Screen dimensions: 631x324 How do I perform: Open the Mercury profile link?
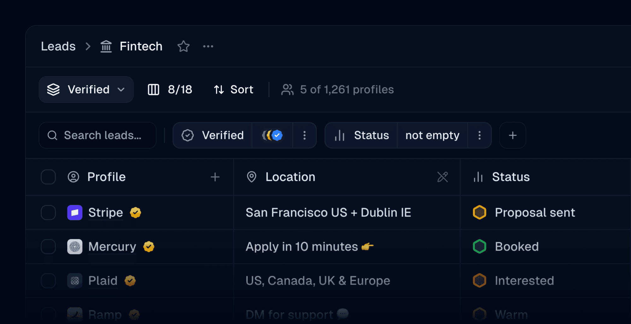tap(112, 246)
